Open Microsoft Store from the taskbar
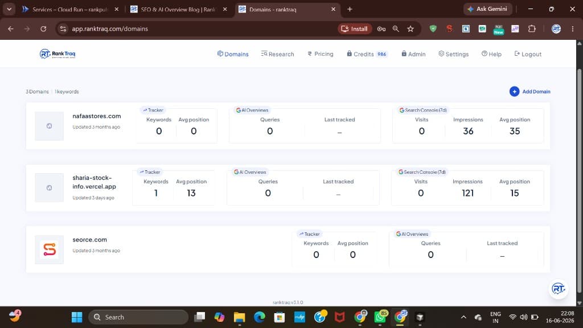 (279, 317)
